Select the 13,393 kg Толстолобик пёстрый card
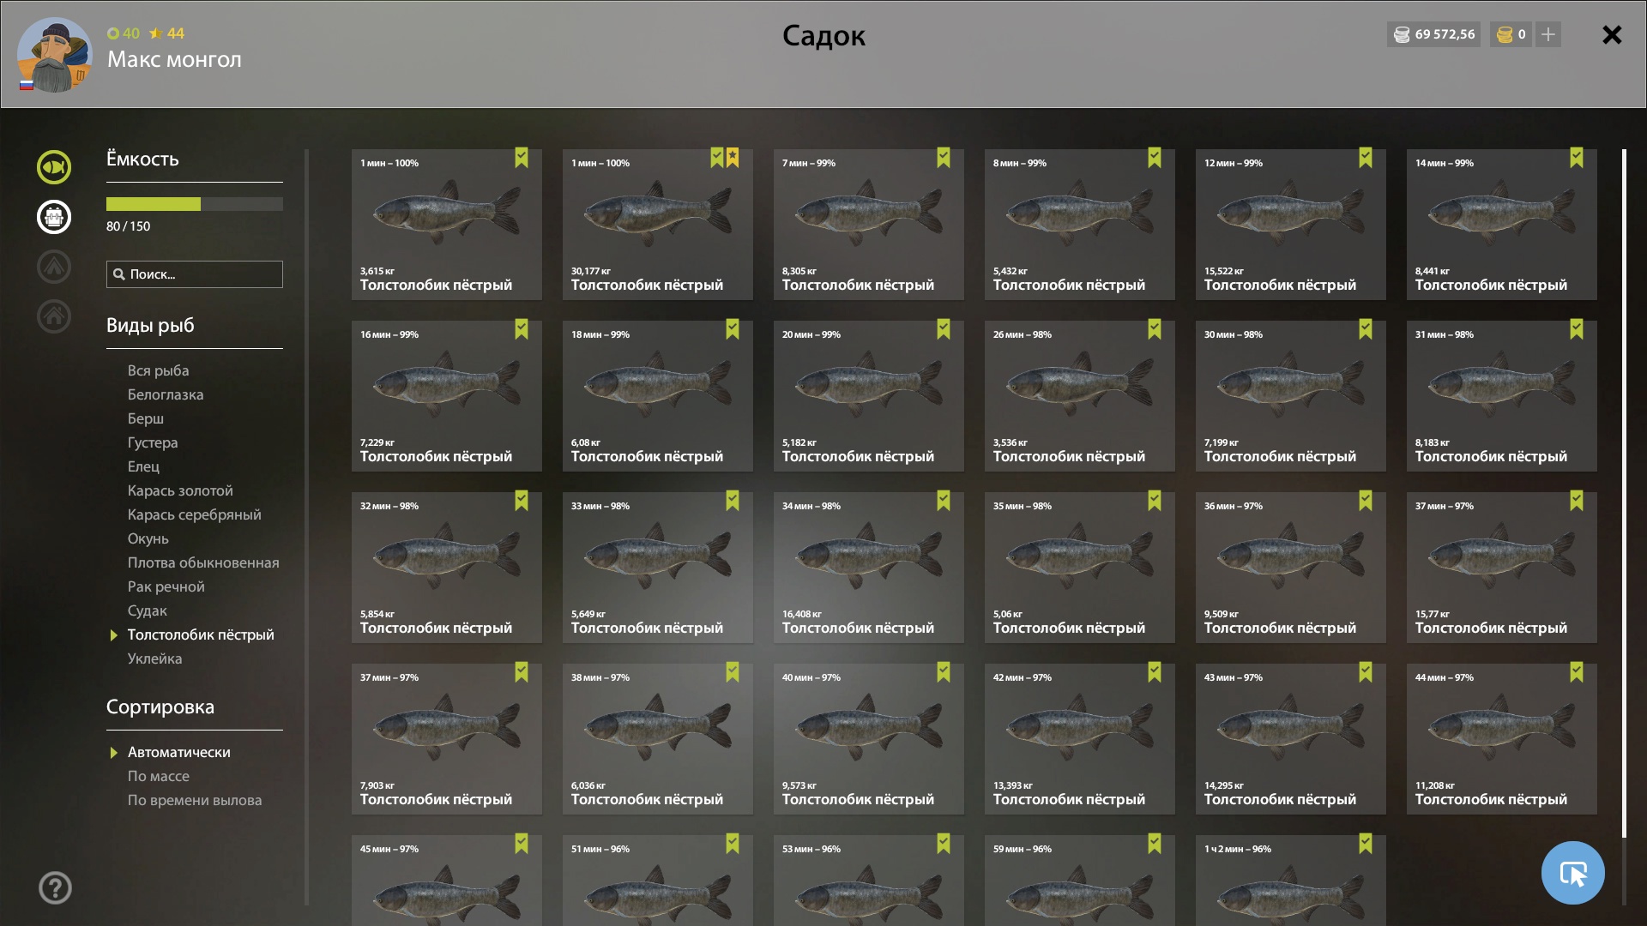The width and height of the screenshot is (1647, 926). pyautogui.click(x=1080, y=739)
